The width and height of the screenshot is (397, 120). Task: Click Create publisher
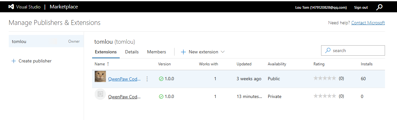pos(35,61)
